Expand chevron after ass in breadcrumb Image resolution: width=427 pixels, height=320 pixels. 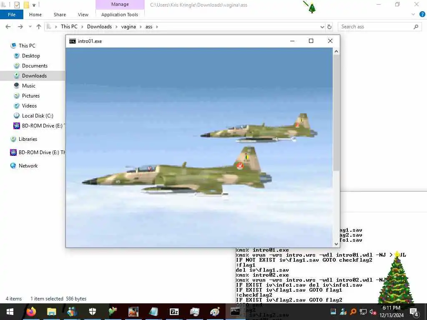tap(157, 27)
